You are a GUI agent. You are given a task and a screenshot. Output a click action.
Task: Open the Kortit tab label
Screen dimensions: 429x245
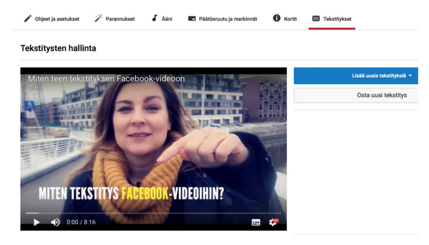pyautogui.click(x=290, y=19)
